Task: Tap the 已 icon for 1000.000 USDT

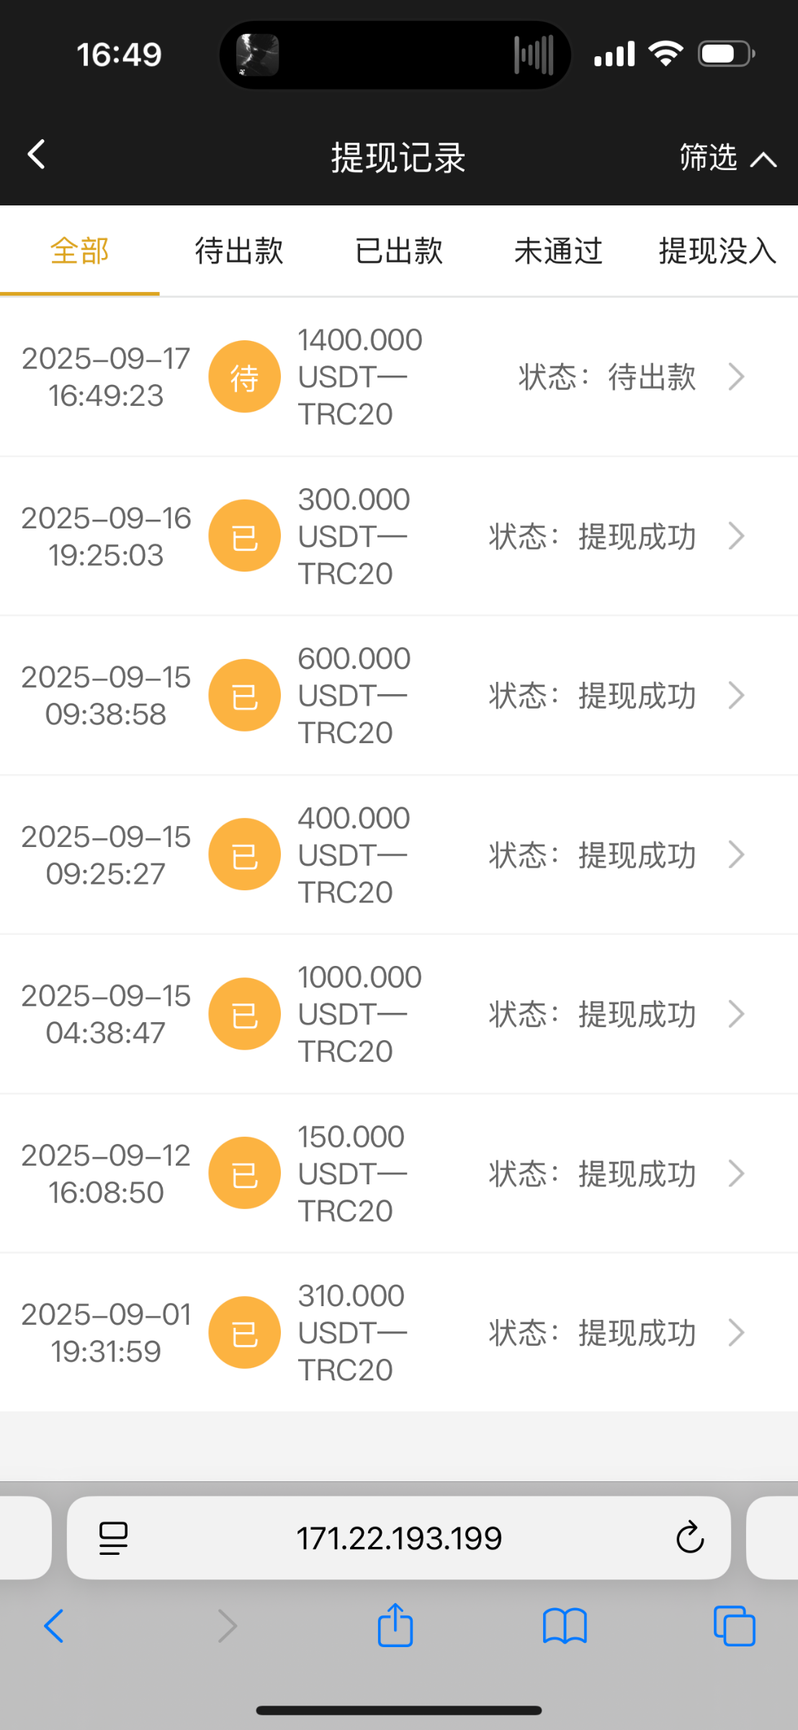Action: (244, 1014)
